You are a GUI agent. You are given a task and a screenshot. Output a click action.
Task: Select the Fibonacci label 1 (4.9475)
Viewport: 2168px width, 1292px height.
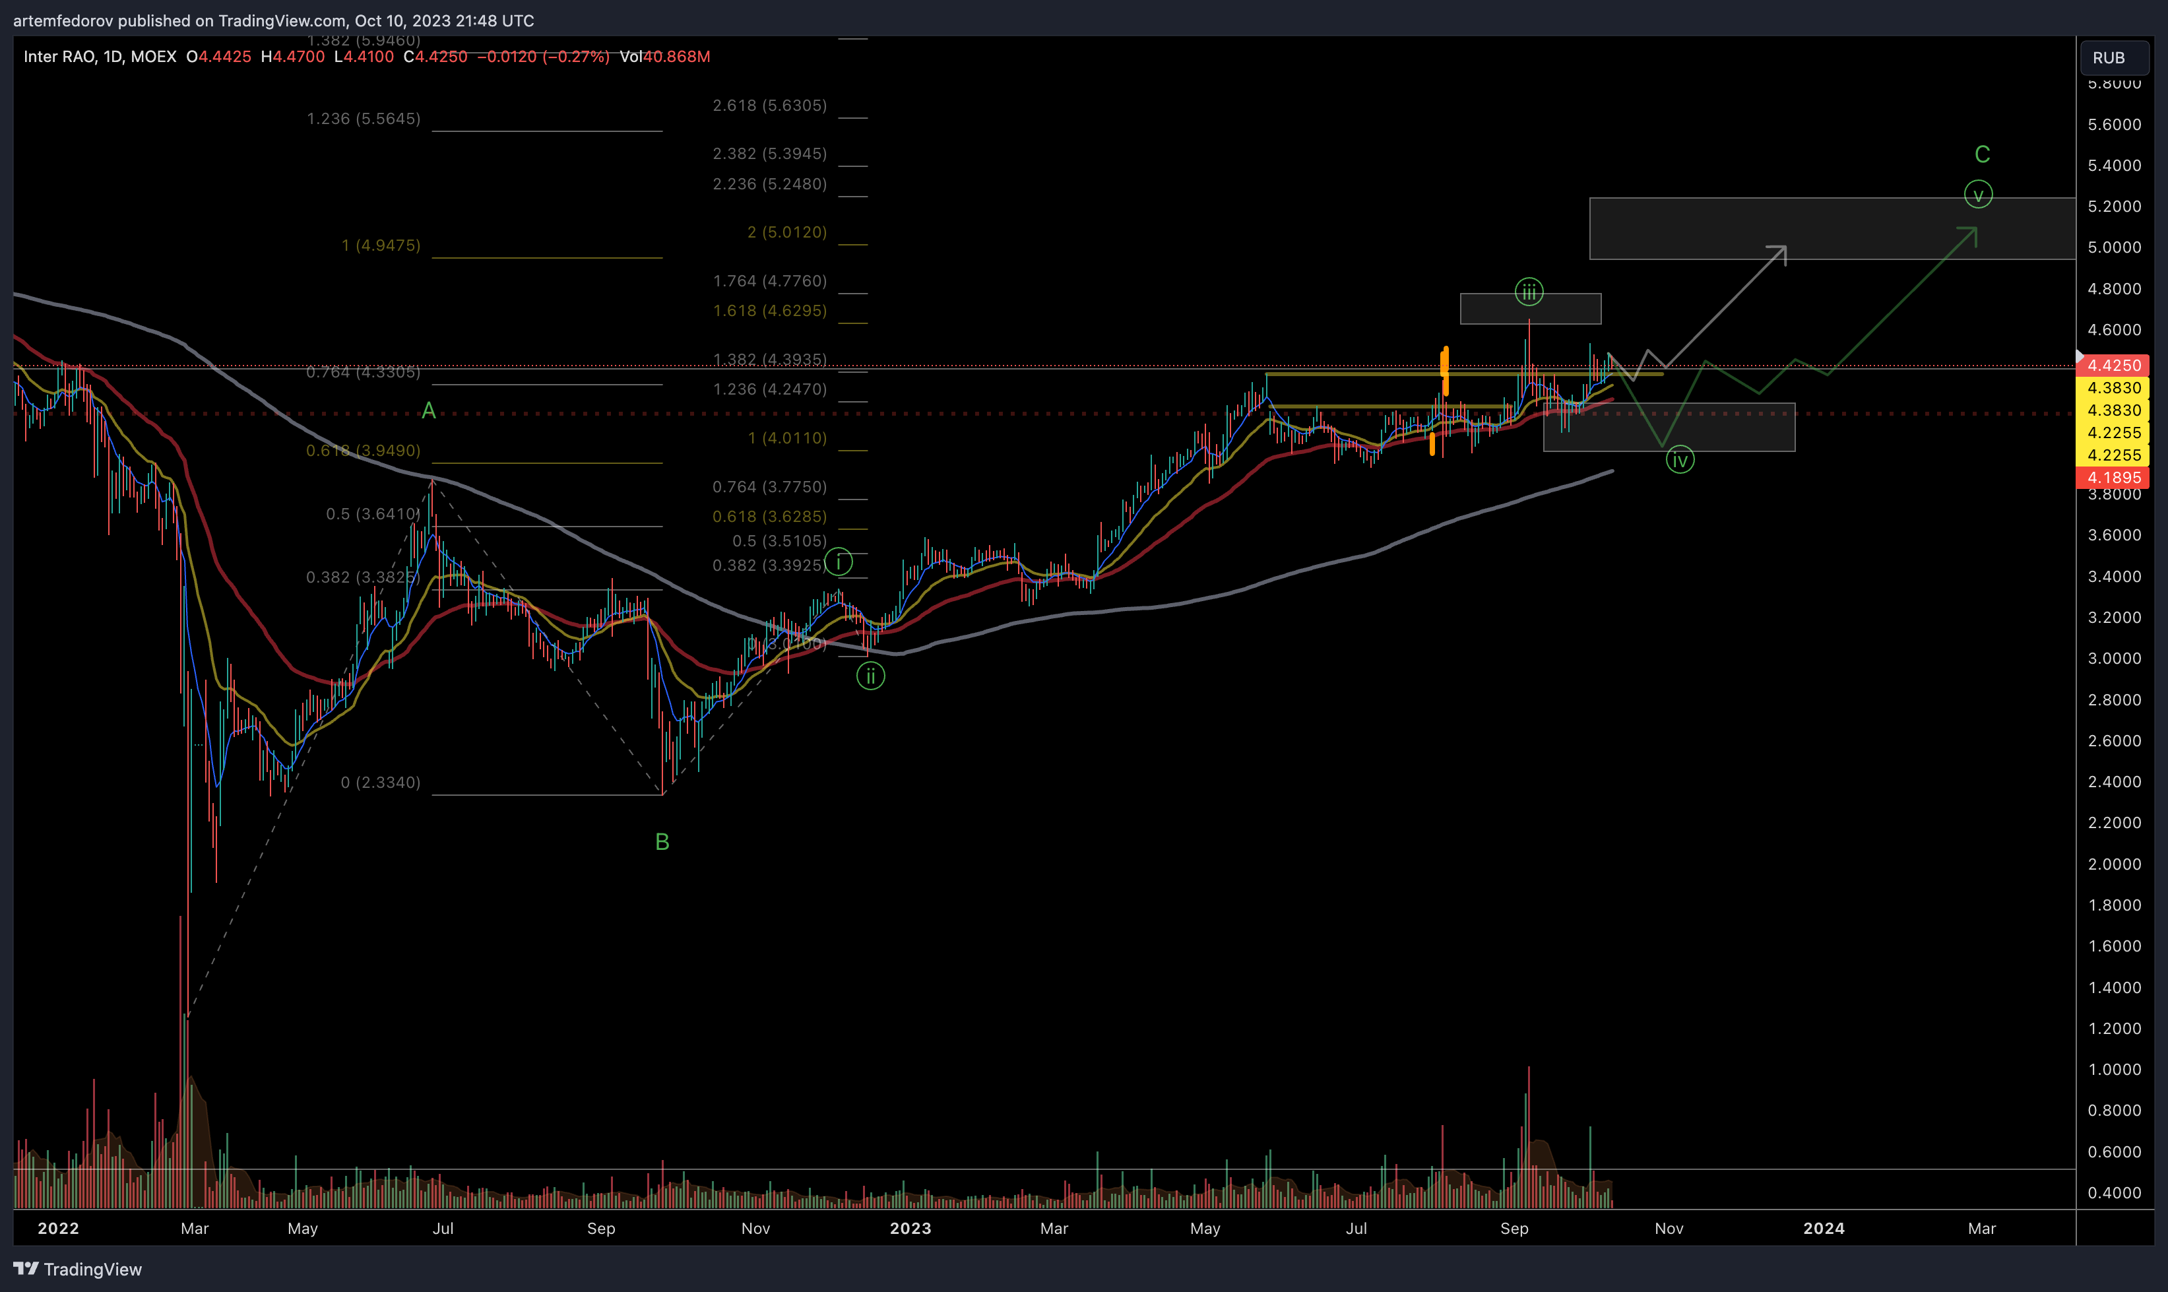(x=381, y=245)
